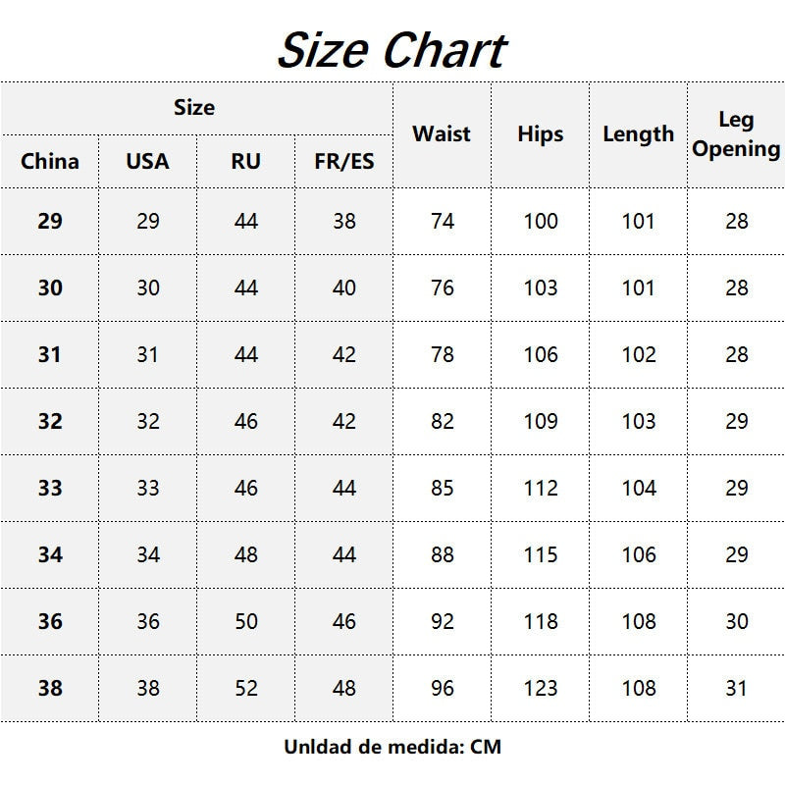The height and width of the screenshot is (785, 785).
Task: Select FR/ES size 38 in first row
Action: point(344,222)
